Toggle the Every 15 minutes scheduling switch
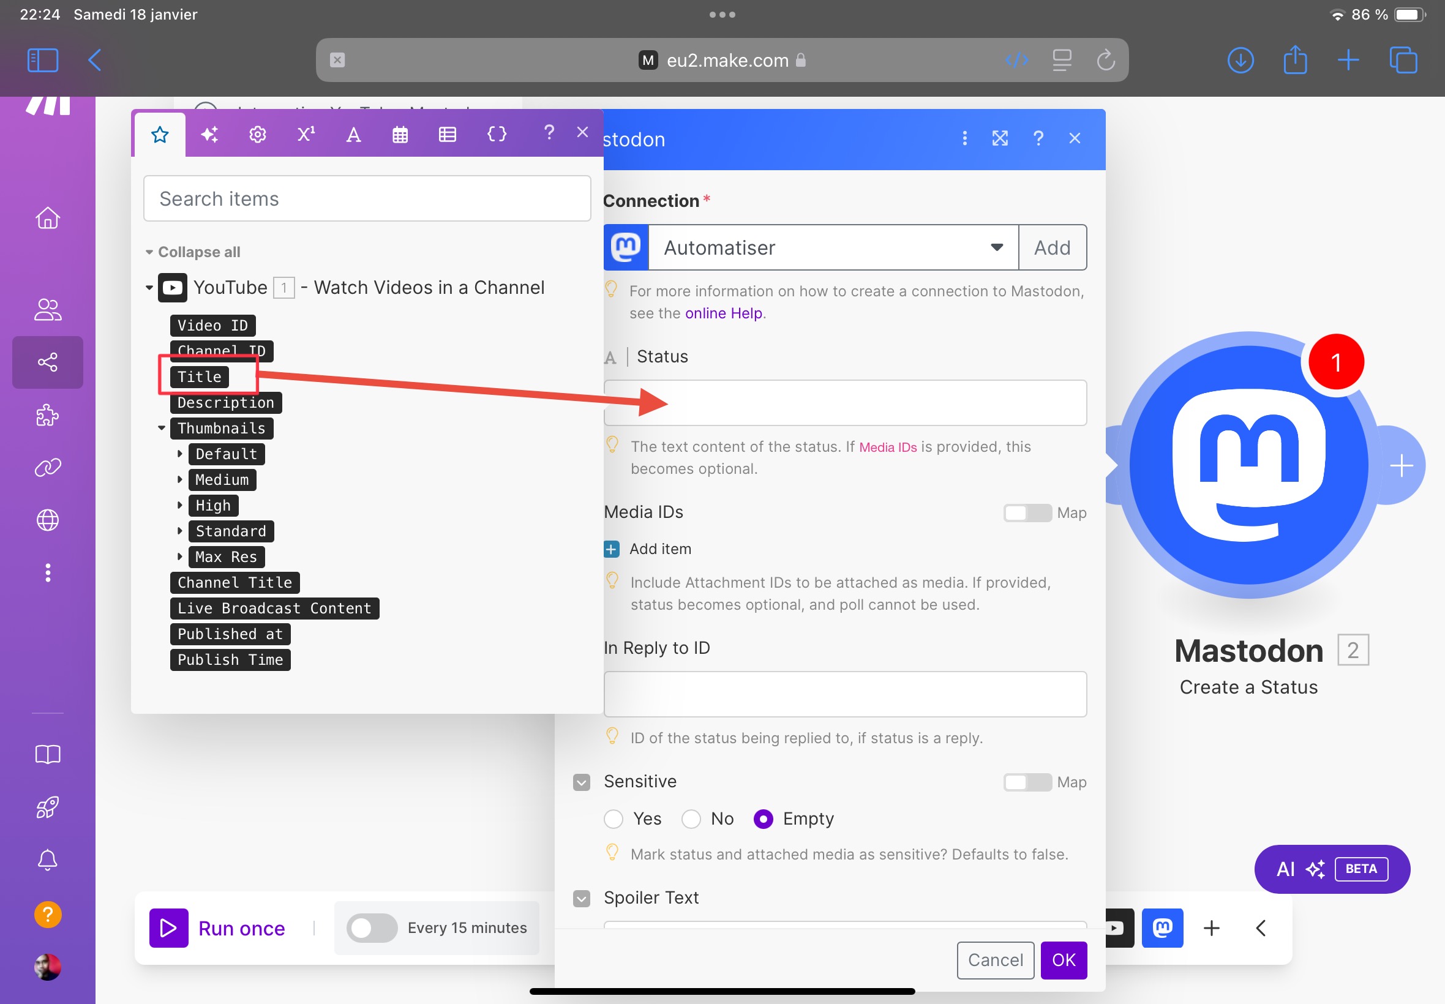 coord(372,928)
